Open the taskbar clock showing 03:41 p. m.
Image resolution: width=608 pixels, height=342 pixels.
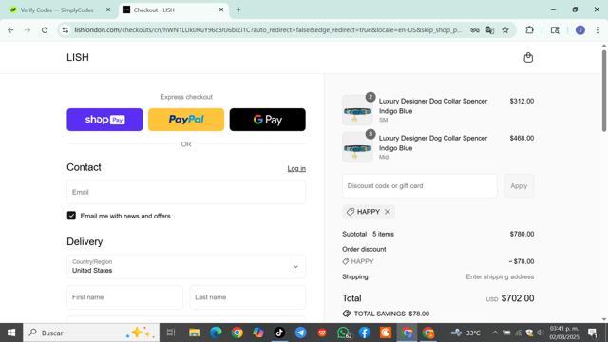[x=564, y=332]
